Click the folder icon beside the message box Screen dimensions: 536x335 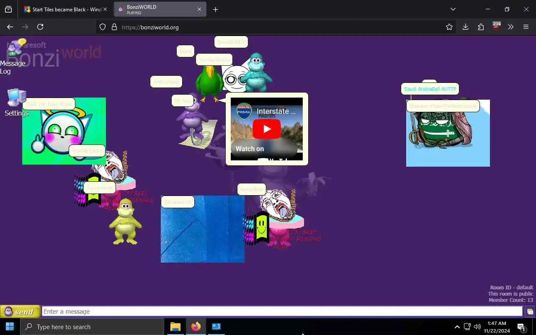click(x=530, y=312)
